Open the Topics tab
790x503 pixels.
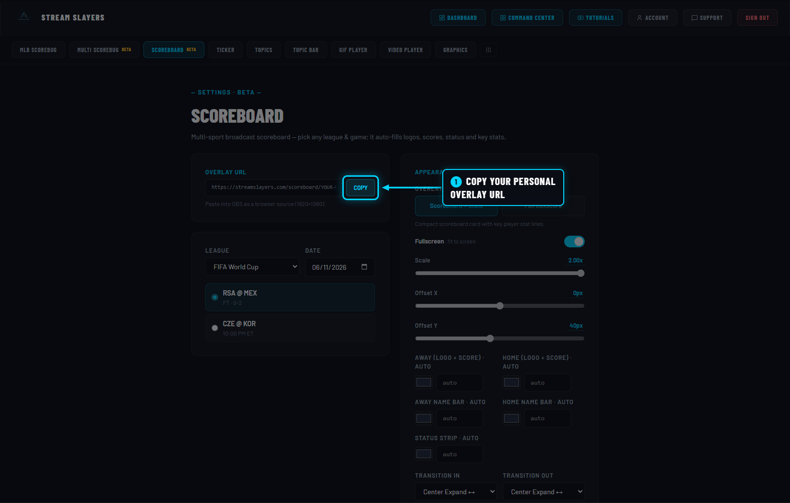263,50
